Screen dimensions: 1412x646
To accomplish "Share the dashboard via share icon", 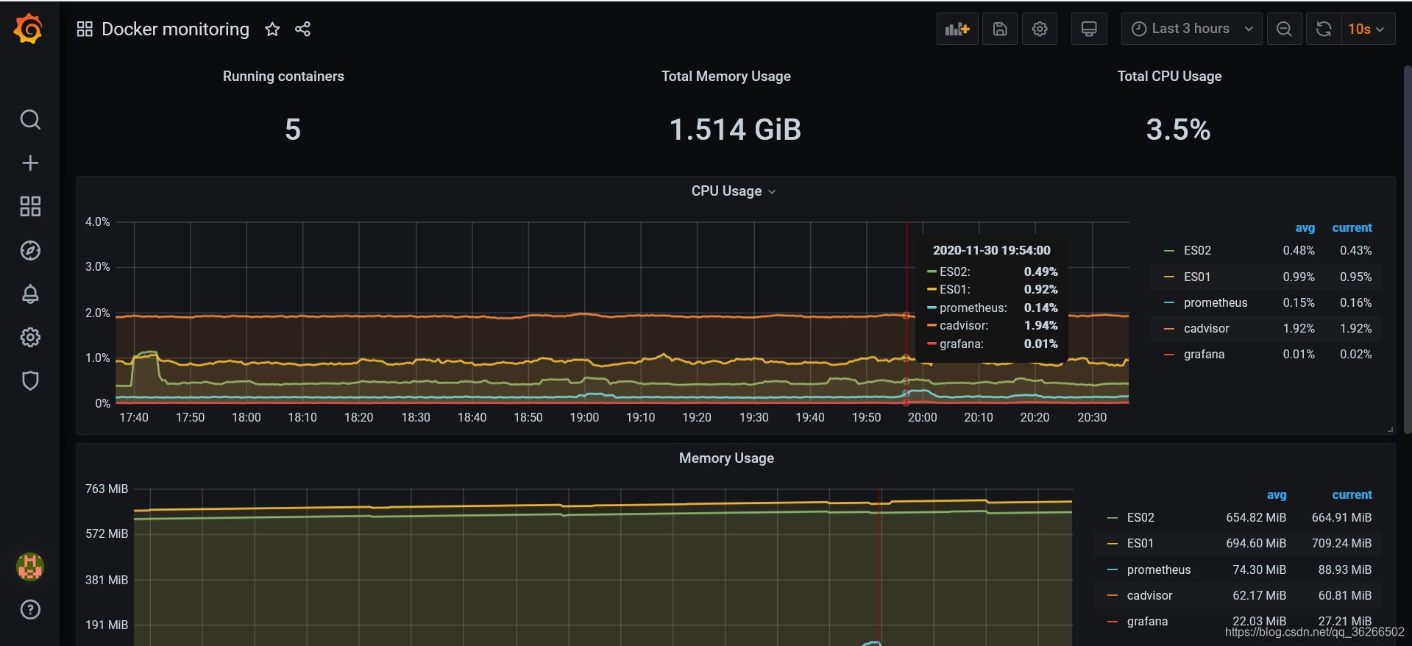I will click(302, 29).
